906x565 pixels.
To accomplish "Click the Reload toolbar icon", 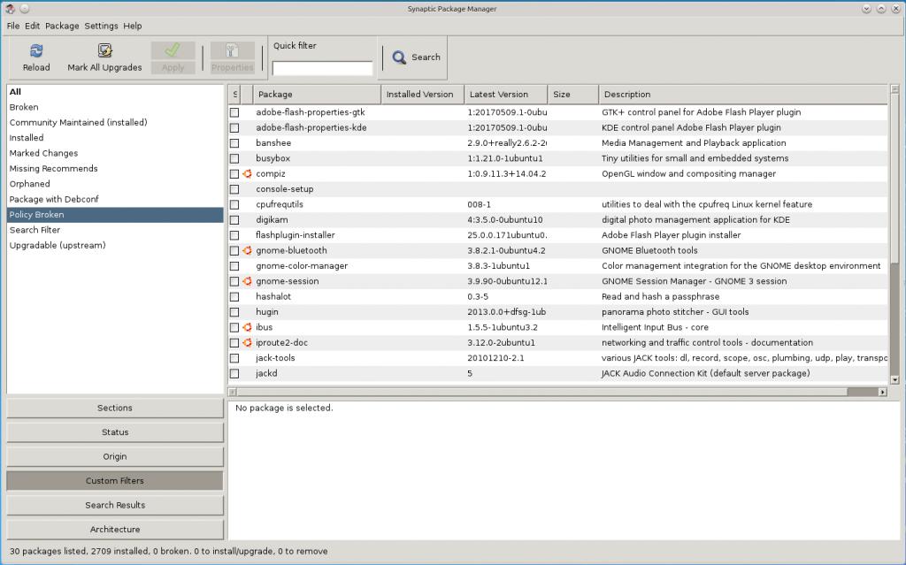I will [x=36, y=51].
